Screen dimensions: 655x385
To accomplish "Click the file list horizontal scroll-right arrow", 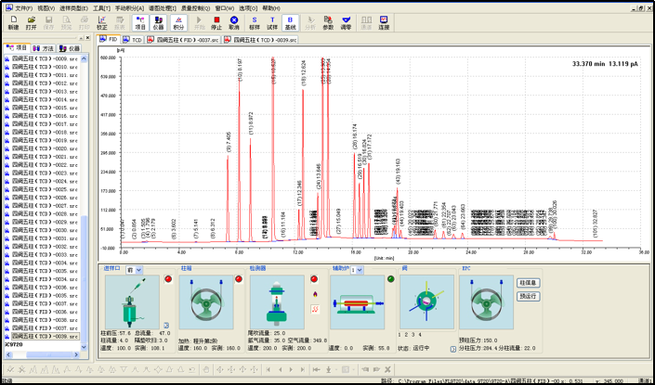I will (76, 354).
